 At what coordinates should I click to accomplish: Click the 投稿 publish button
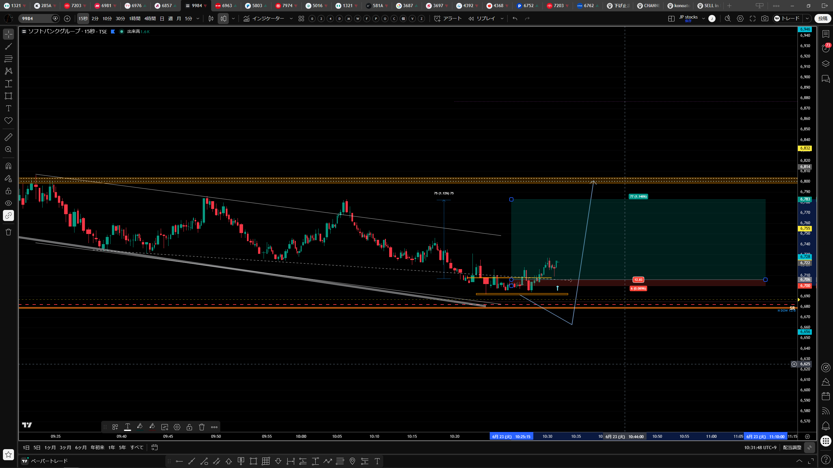(x=823, y=19)
